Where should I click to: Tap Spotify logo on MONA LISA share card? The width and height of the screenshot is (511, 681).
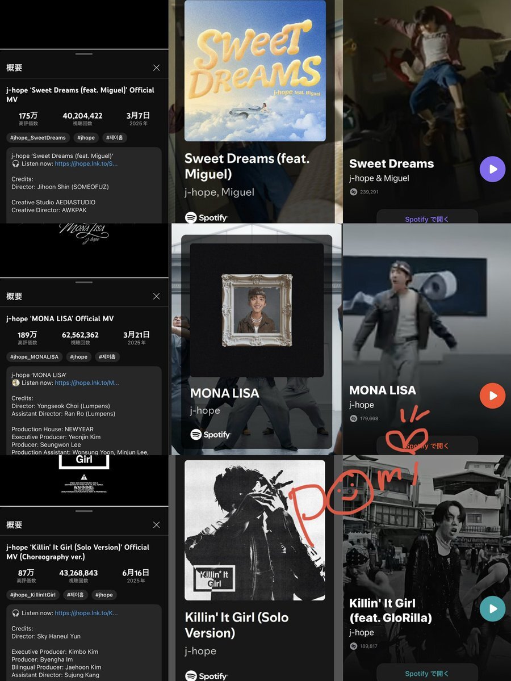click(210, 435)
